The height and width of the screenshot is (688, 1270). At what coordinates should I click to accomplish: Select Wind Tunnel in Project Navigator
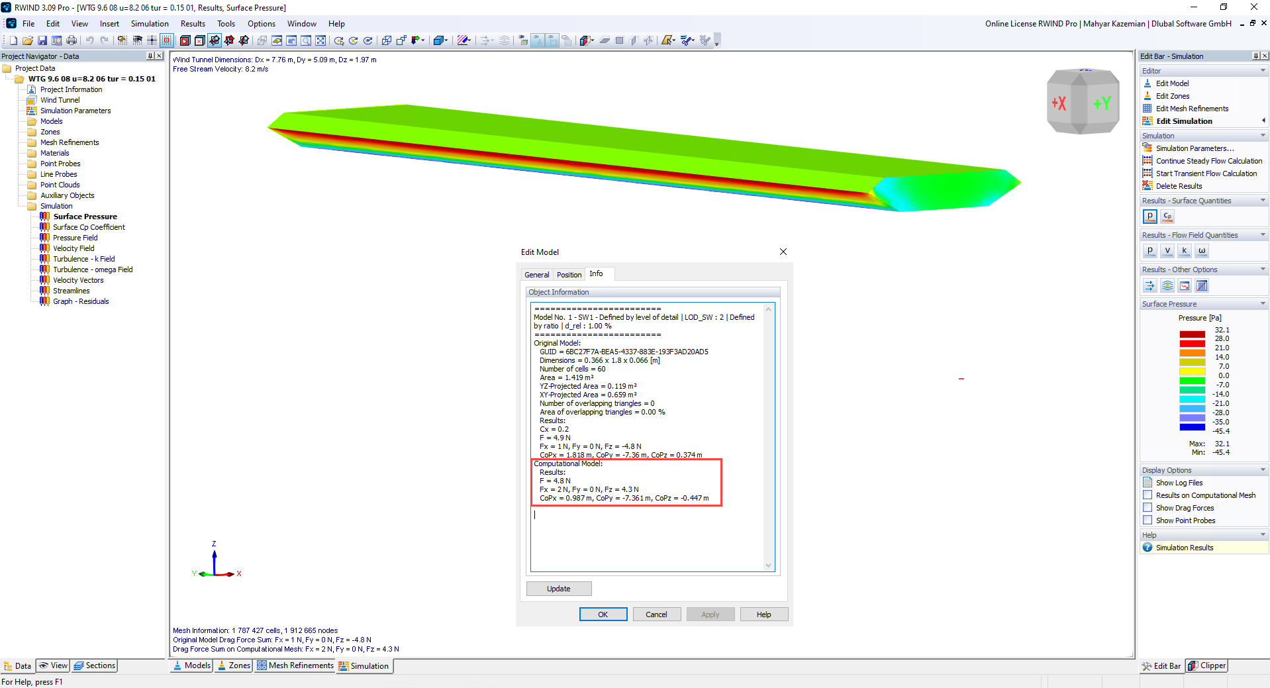coord(60,100)
